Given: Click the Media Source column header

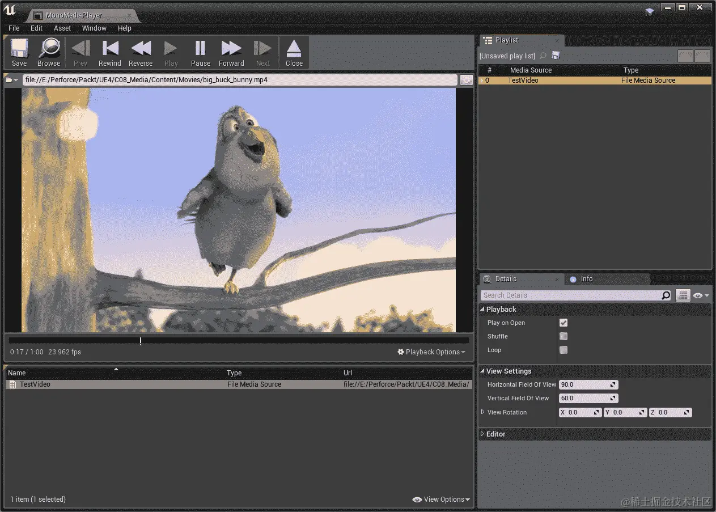Looking at the screenshot, I should 531,70.
